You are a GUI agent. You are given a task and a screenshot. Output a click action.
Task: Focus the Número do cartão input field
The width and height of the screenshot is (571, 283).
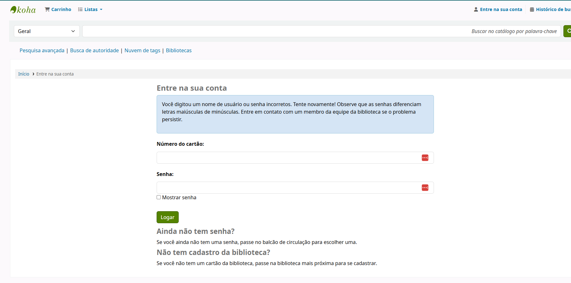point(287,158)
